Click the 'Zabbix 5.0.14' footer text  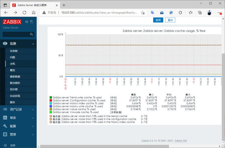coord(149,141)
